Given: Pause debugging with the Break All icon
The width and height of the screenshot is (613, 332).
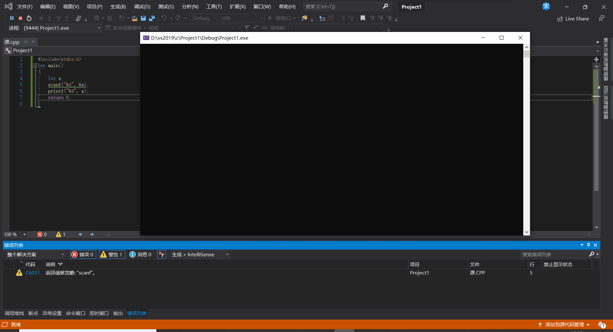Looking at the screenshot, I should pyautogui.click(x=12, y=18).
